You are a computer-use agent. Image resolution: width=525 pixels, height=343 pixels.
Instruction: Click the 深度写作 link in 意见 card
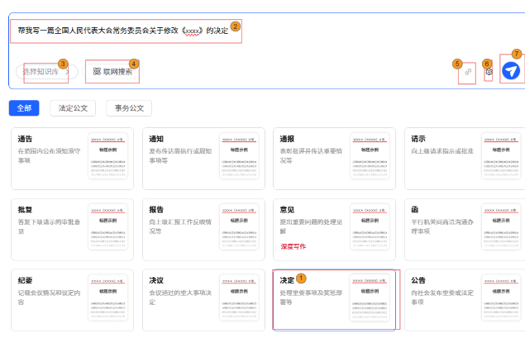[293, 246]
